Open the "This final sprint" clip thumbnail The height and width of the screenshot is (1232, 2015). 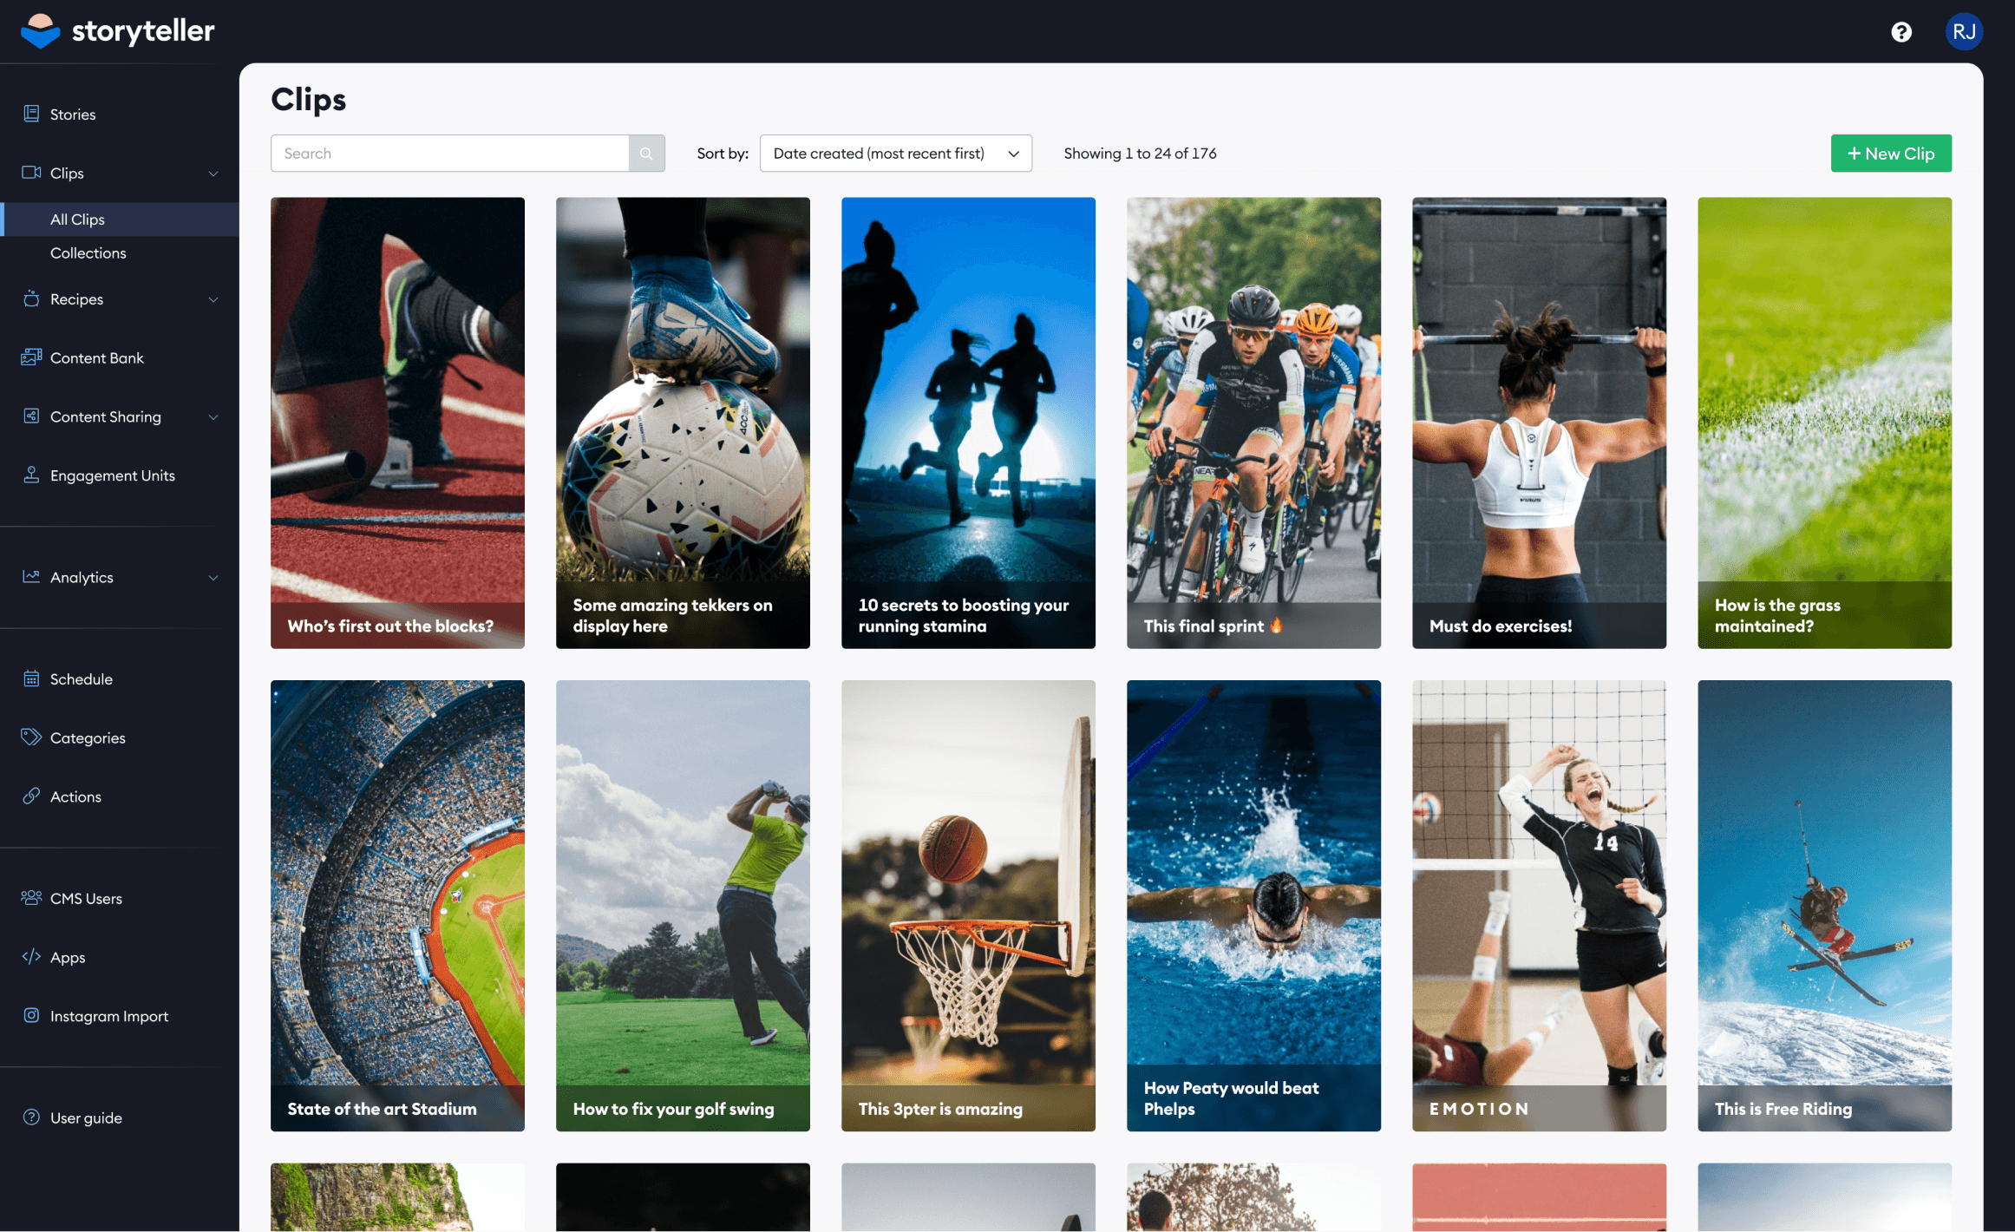(1253, 423)
